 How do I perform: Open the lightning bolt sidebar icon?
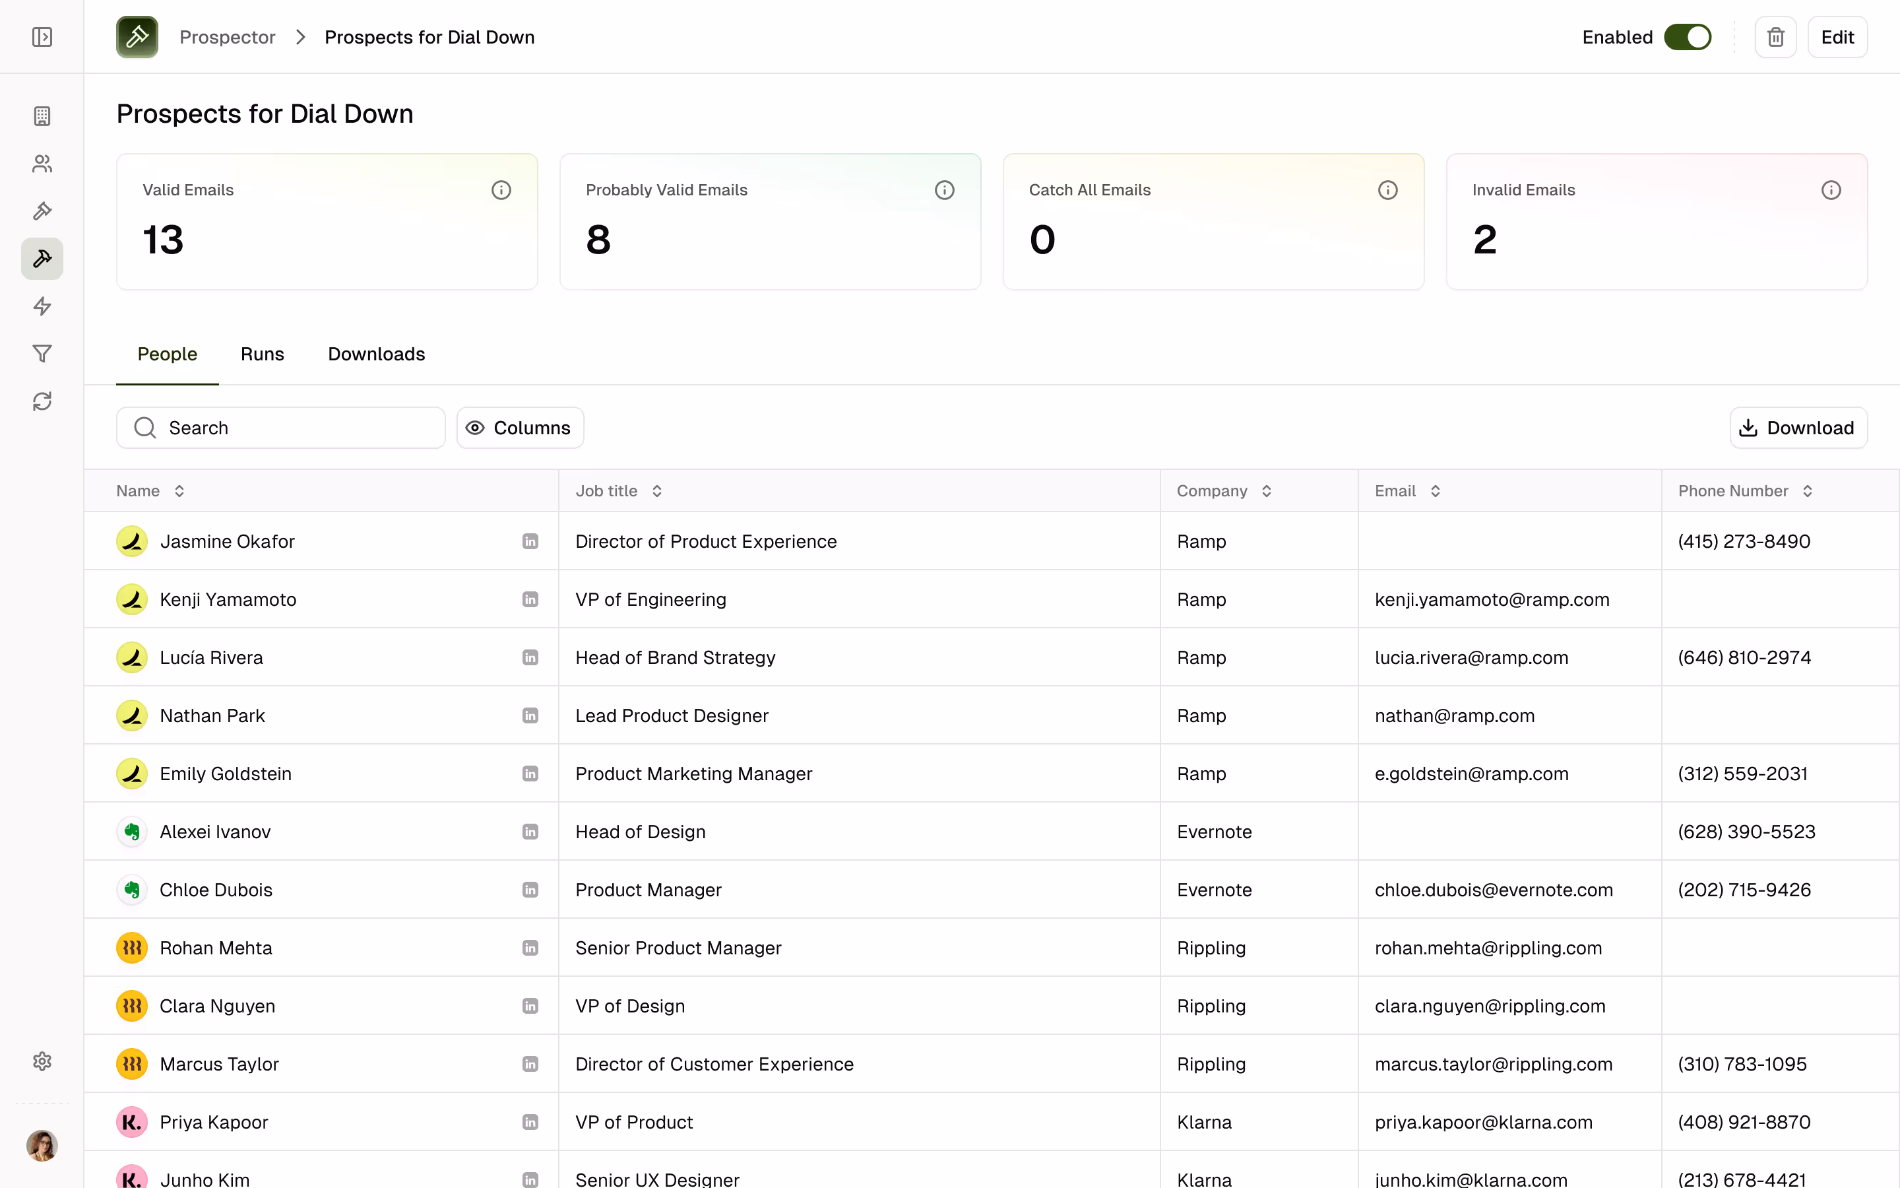coord(42,306)
